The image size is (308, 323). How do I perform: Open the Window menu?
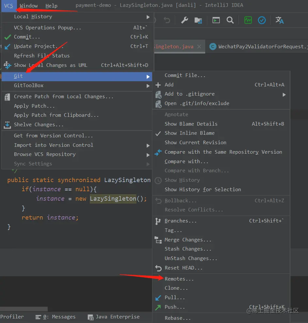tap(29, 6)
